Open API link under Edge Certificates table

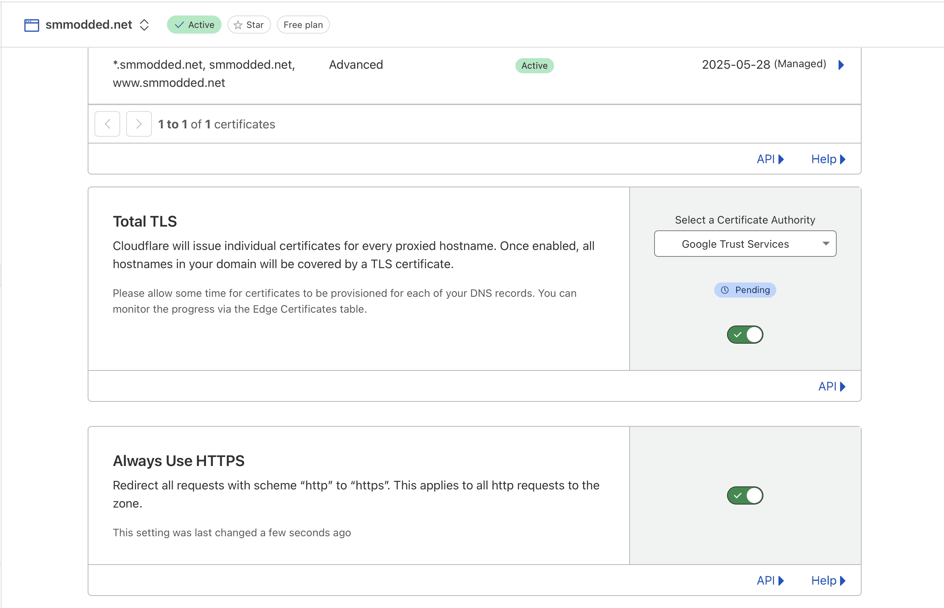tap(770, 159)
